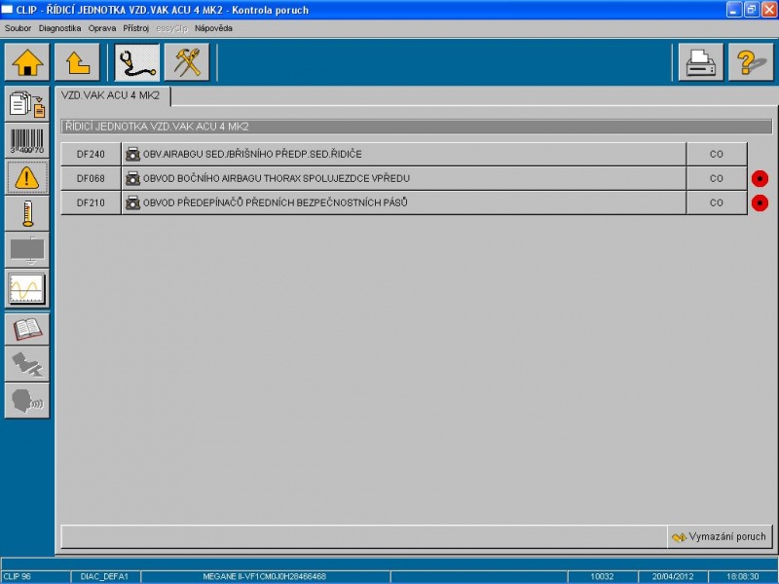Open the fault warning triangle sidebar icon
Viewport: 779px width, 584px height.
point(27,176)
